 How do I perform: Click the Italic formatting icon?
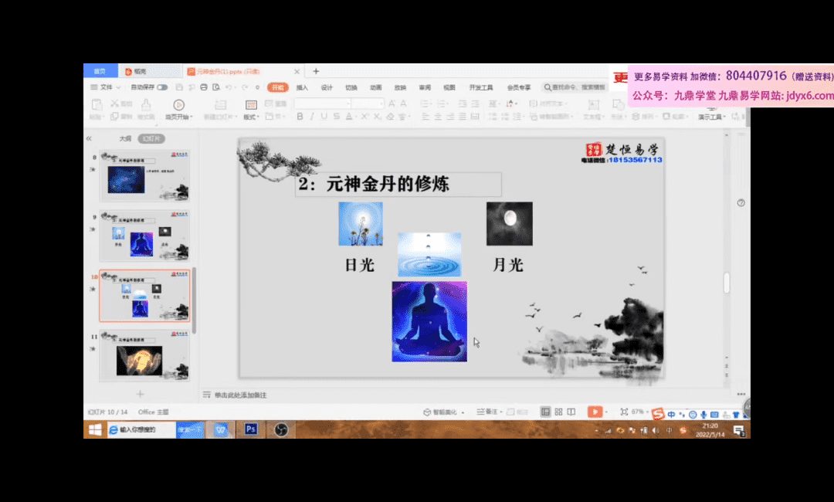click(312, 117)
